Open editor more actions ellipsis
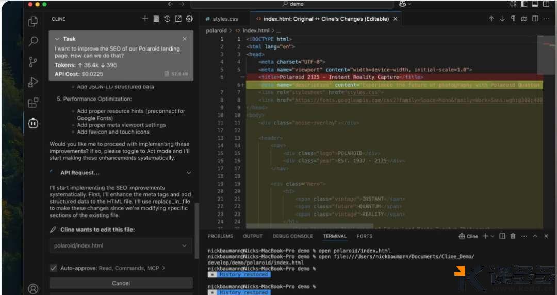Image resolution: width=557 pixels, height=295 pixels. pos(546,19)
